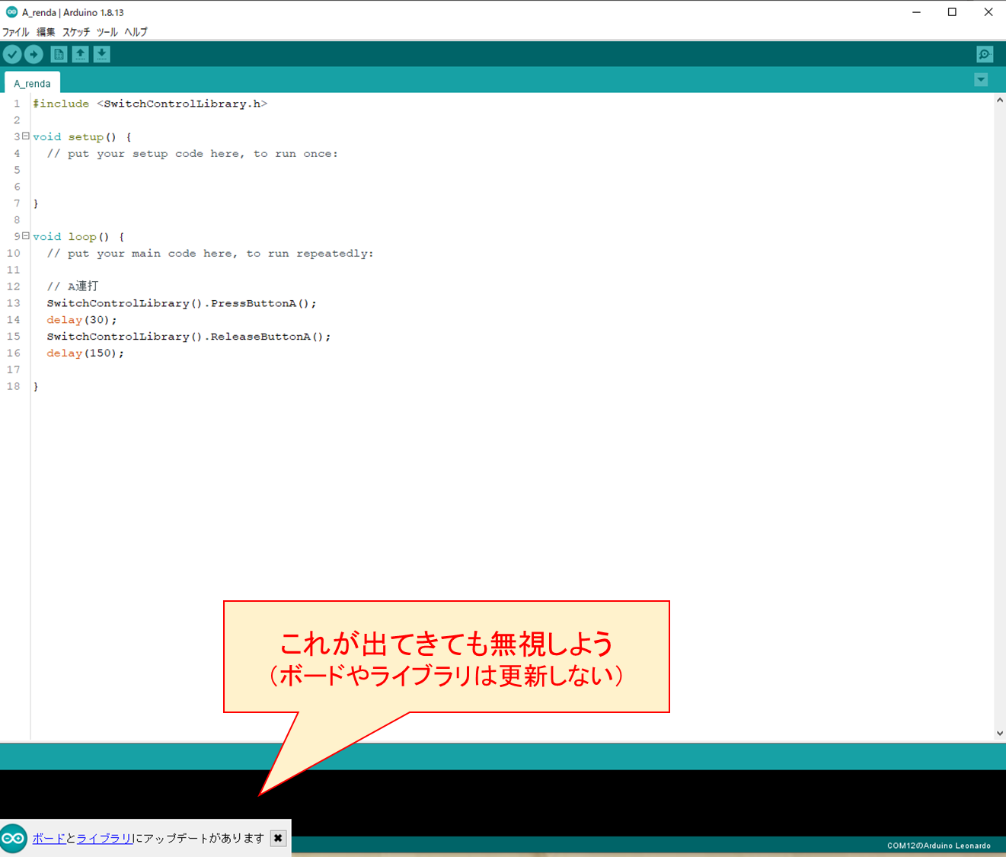This screenshot has height=857, width=1006.
Task: Click line number 18 in gutter
Action: coord(14,386)
